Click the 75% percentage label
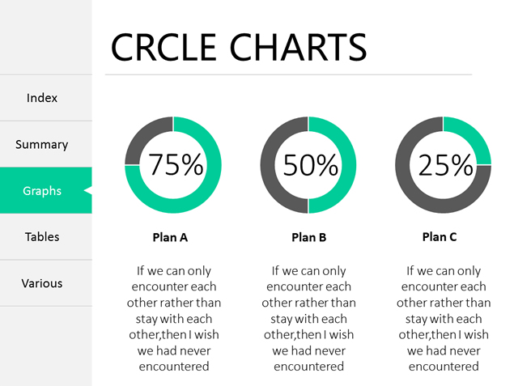 [176, 164]
